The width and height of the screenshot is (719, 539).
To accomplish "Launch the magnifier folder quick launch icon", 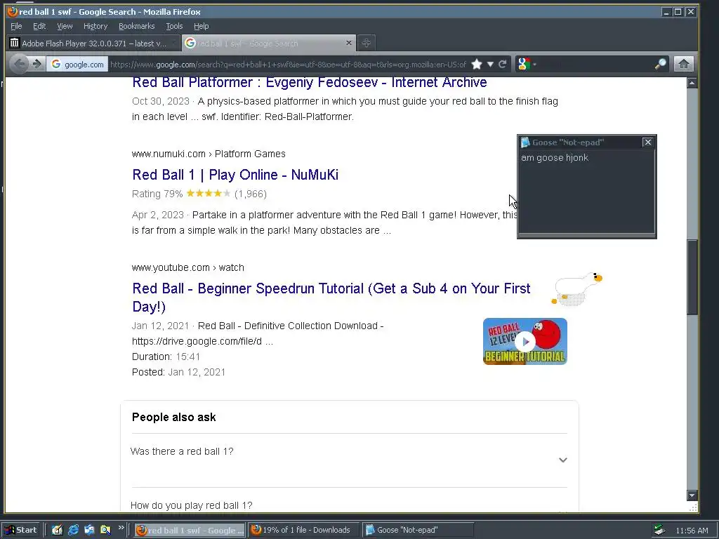I will (x=105, y=530).
